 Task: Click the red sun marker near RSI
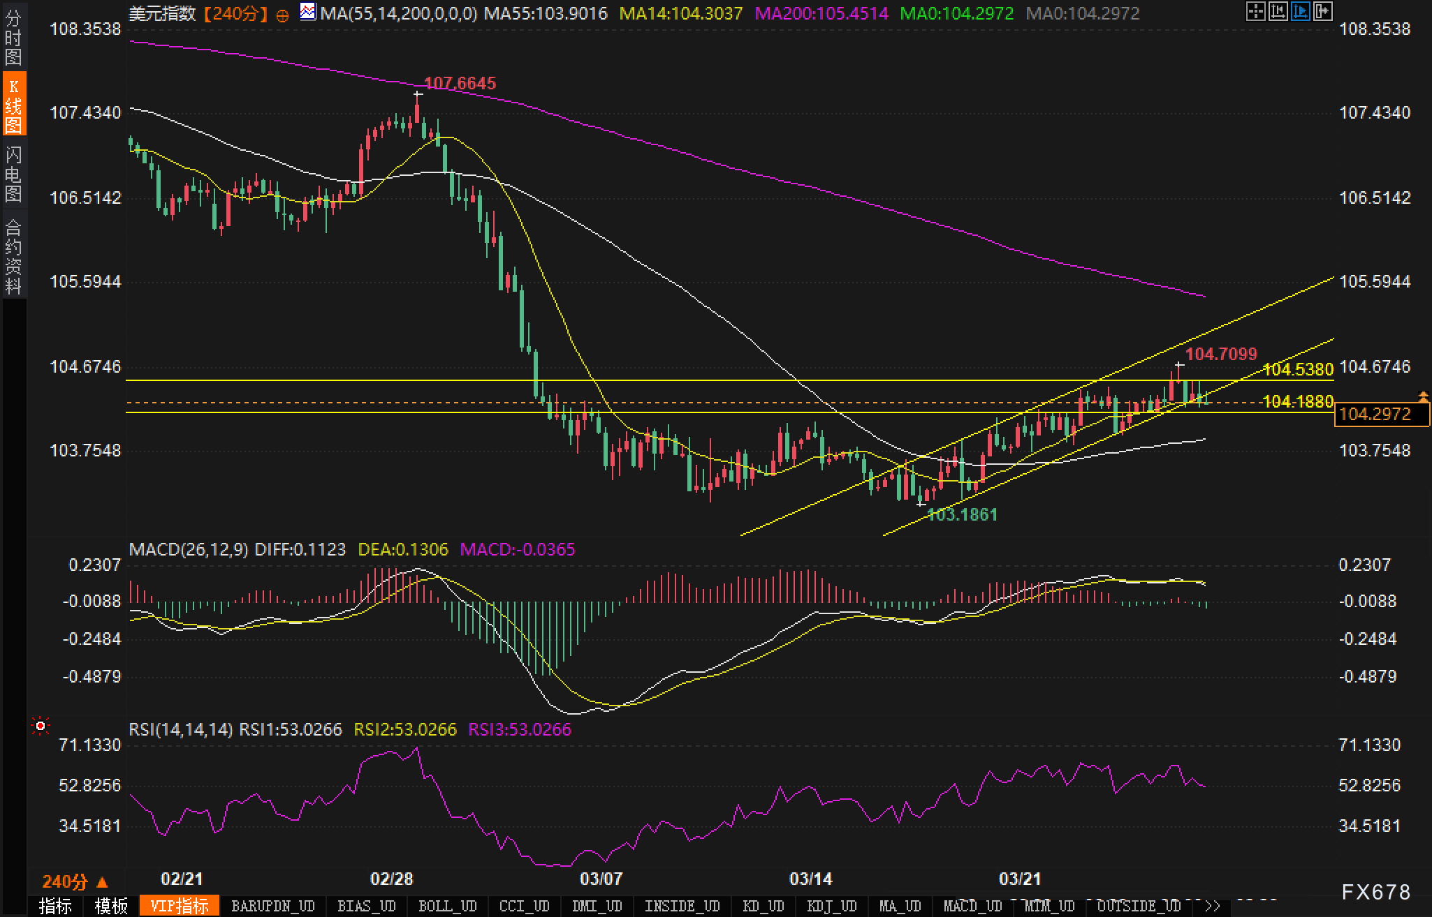41,726
